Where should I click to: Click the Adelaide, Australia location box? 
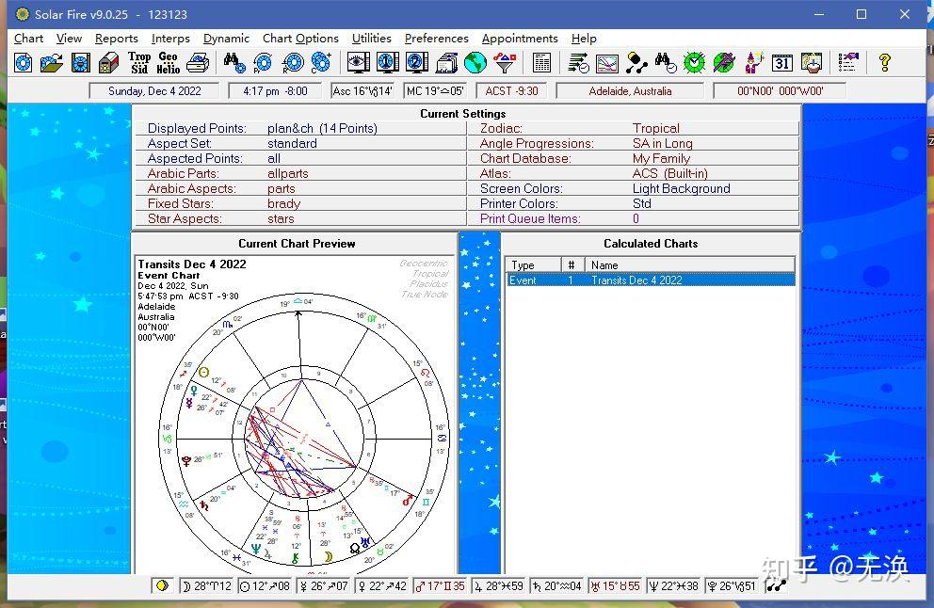[x=630, y=91]
